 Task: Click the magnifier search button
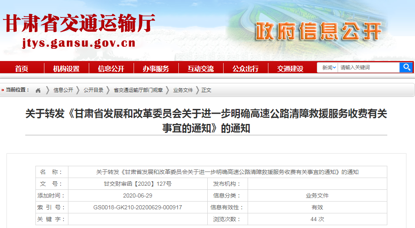coord(406,67)
